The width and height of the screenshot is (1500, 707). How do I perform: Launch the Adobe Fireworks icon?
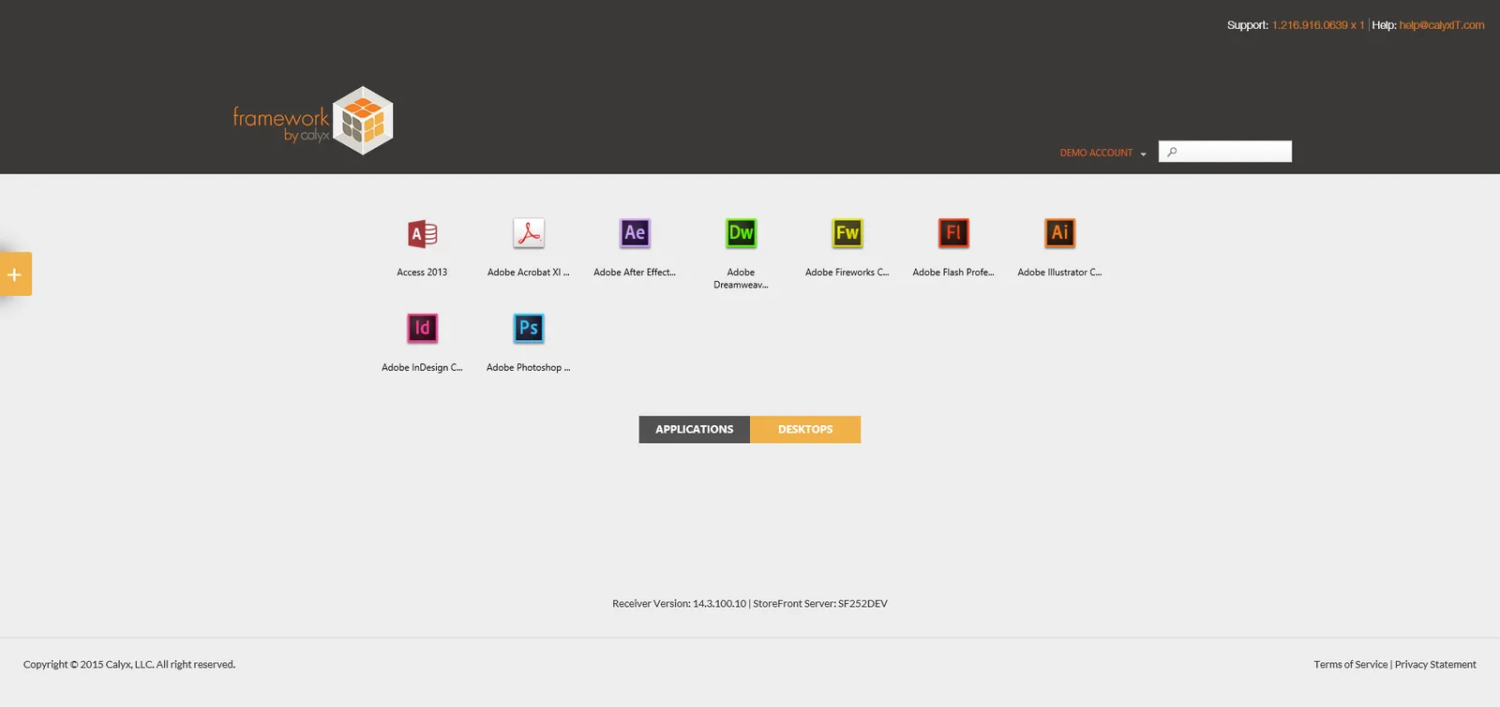coord(847,233)
